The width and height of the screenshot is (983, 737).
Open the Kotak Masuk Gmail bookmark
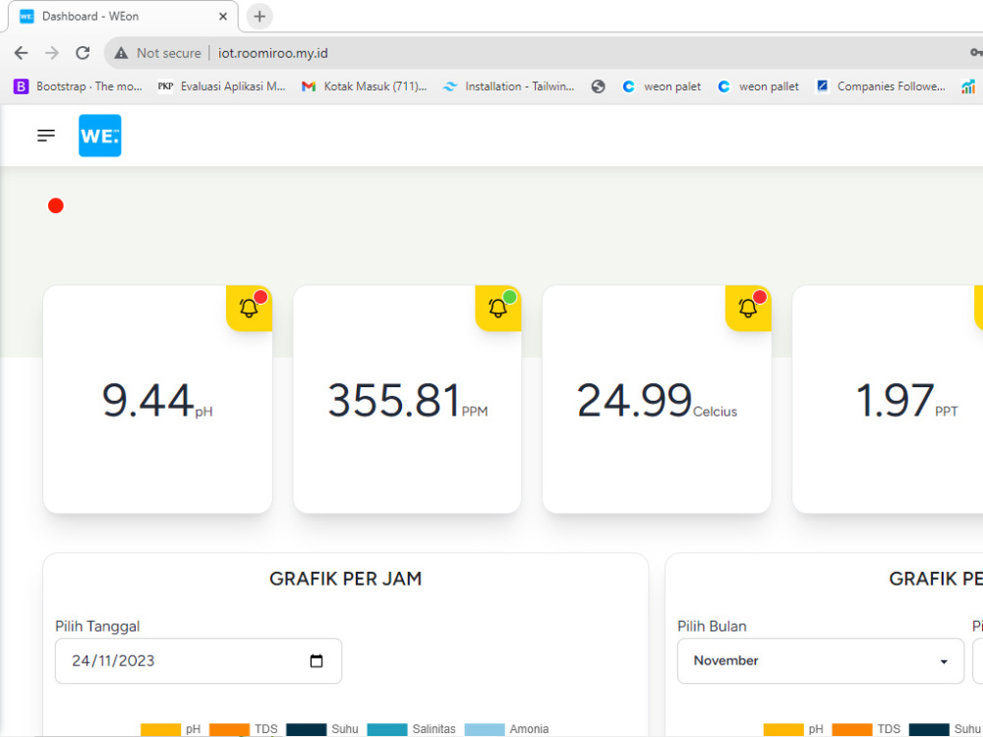coord(365,86)
